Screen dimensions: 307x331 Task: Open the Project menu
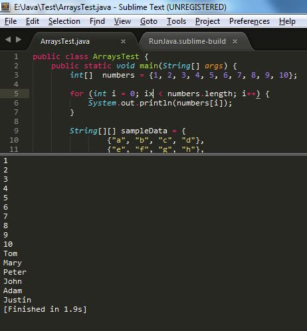pos(207,21)
